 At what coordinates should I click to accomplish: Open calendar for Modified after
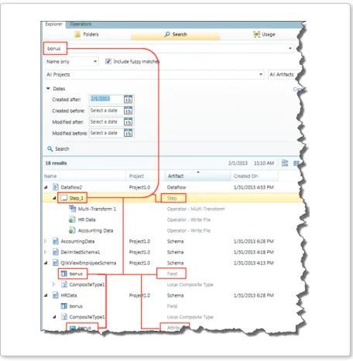(129, 121)
